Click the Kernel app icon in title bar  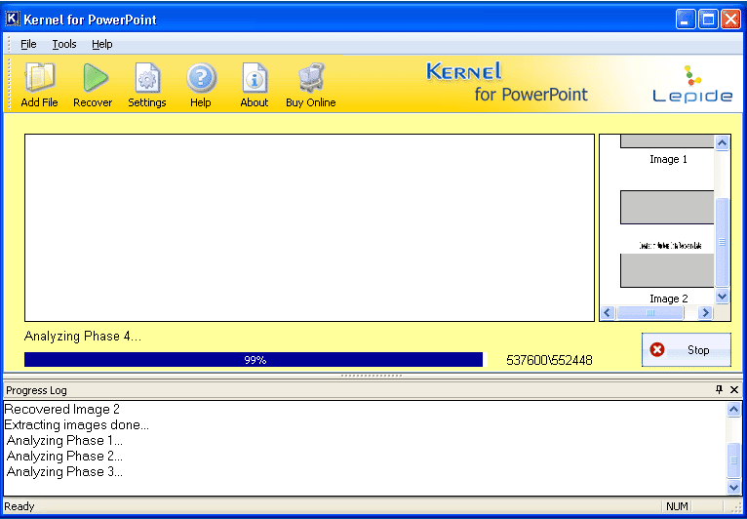[x=13, y=20]
